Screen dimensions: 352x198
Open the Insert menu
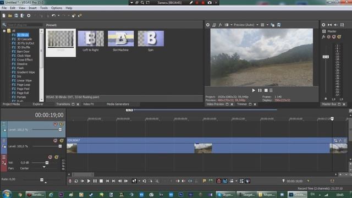click(32, 8)
